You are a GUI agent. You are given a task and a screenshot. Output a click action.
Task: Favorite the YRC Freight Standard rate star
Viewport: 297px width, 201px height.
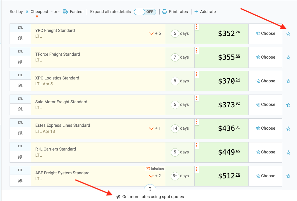[288, 34]
